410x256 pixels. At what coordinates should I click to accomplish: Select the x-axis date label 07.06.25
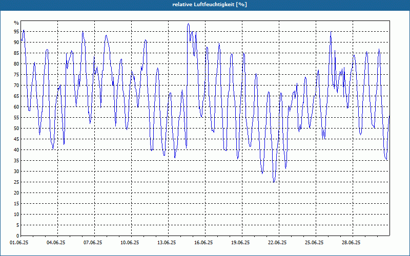tap(93, 243)
